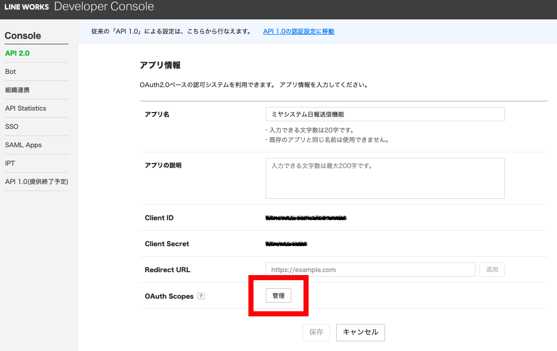
Task: Open the API 2.0 sidebar menu item
Action: (17, 53)
